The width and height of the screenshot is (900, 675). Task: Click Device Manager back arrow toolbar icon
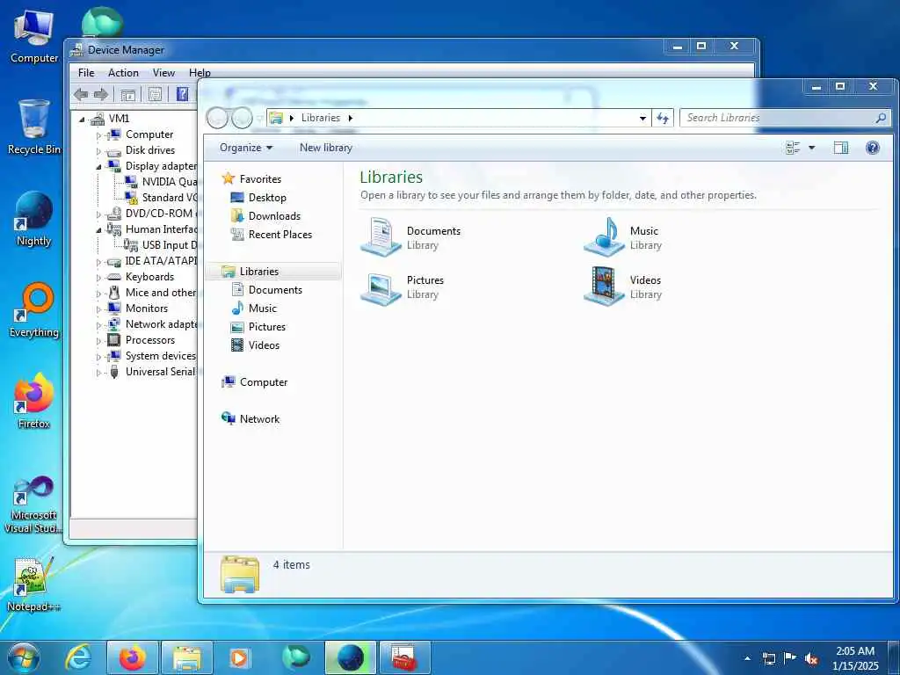[x=81, y=94]
